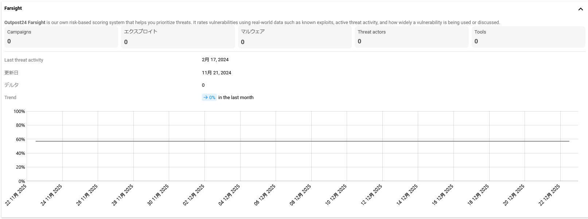
Task: Select the Tools stat card
Action: [528, 37]
